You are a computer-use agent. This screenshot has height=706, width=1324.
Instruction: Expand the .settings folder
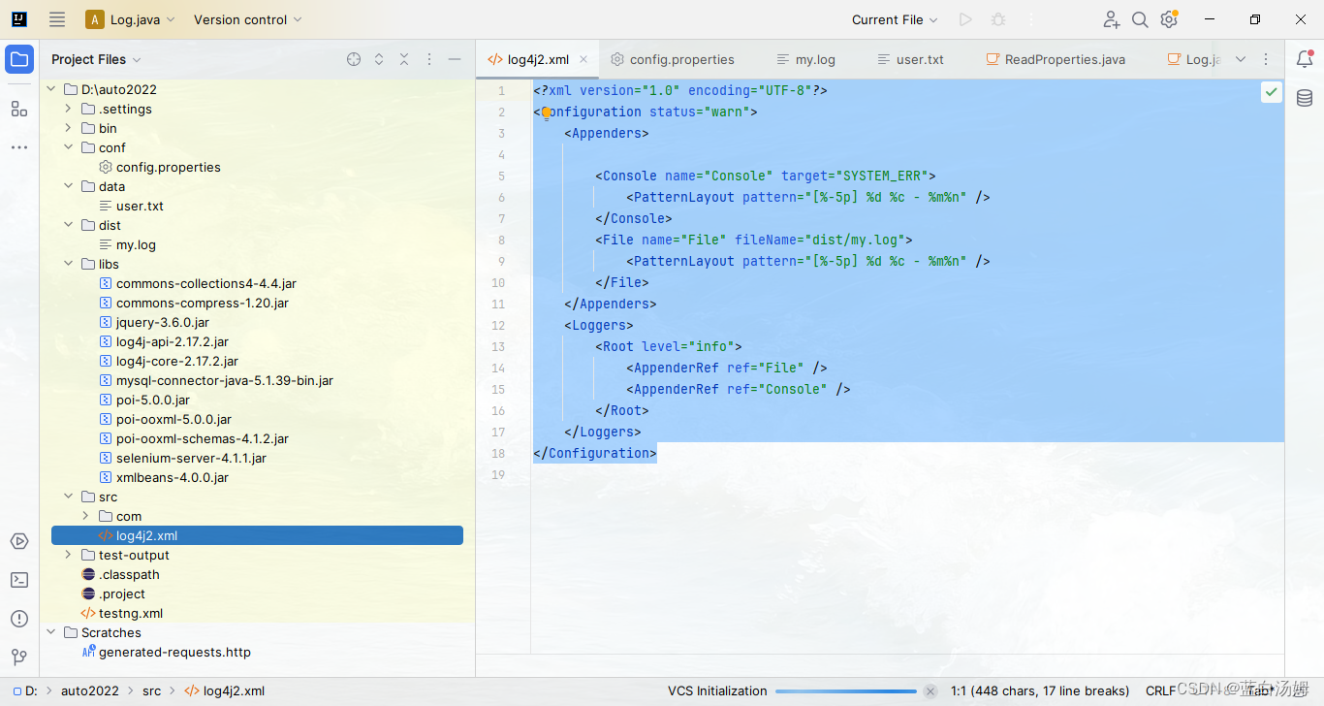pyautogui.click(x=68, y=109)
